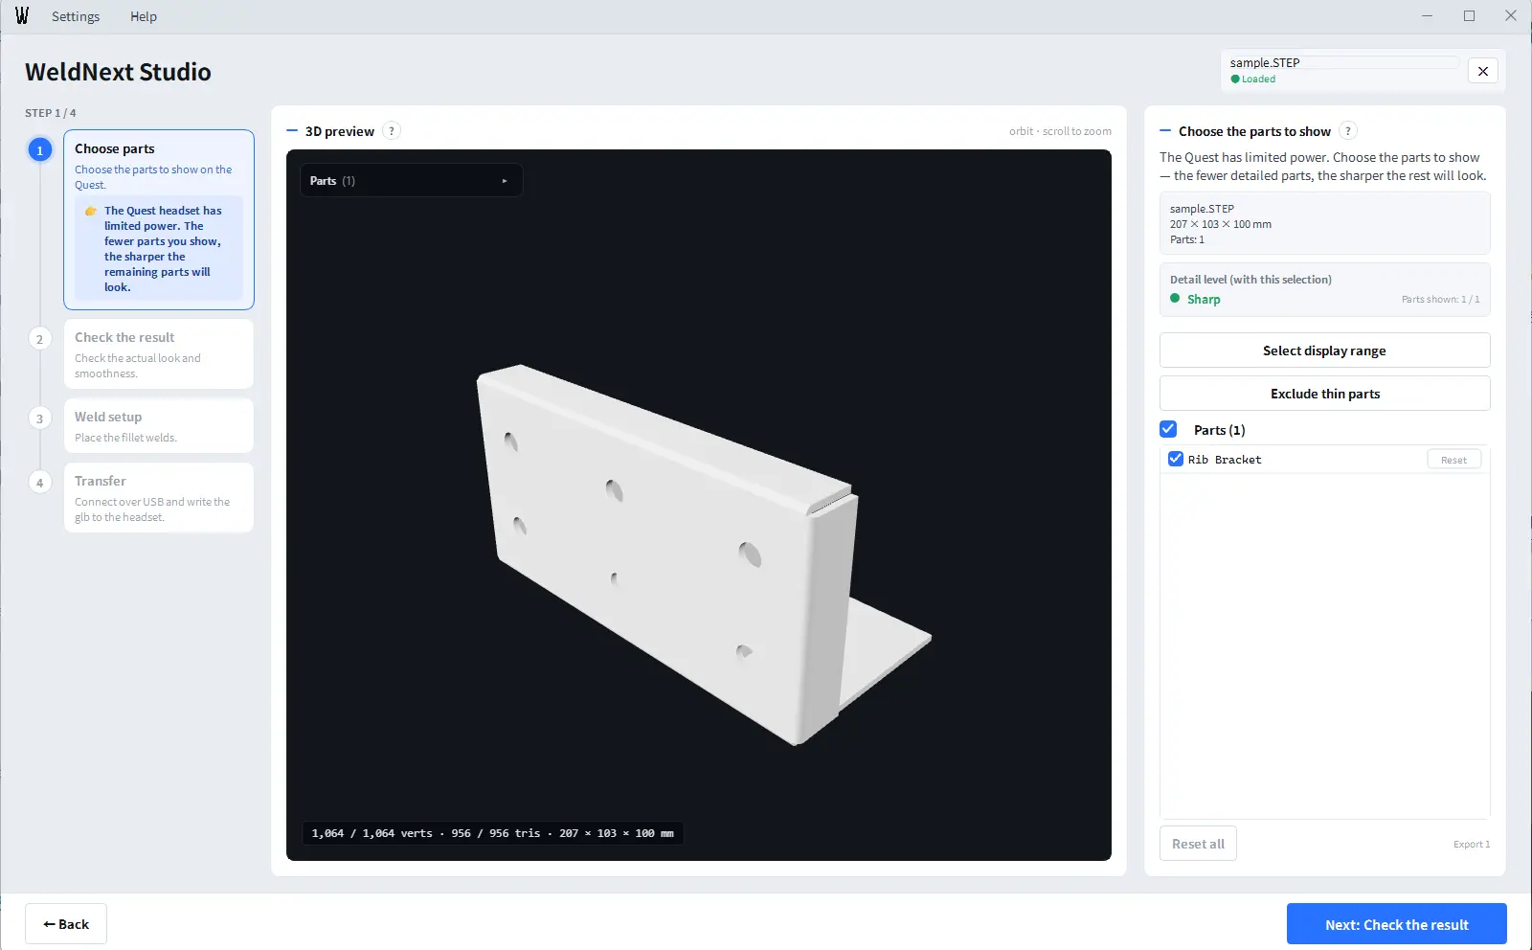Click the Select display range button
This screenshot has width=1532, height=950.
(1324, 351)
